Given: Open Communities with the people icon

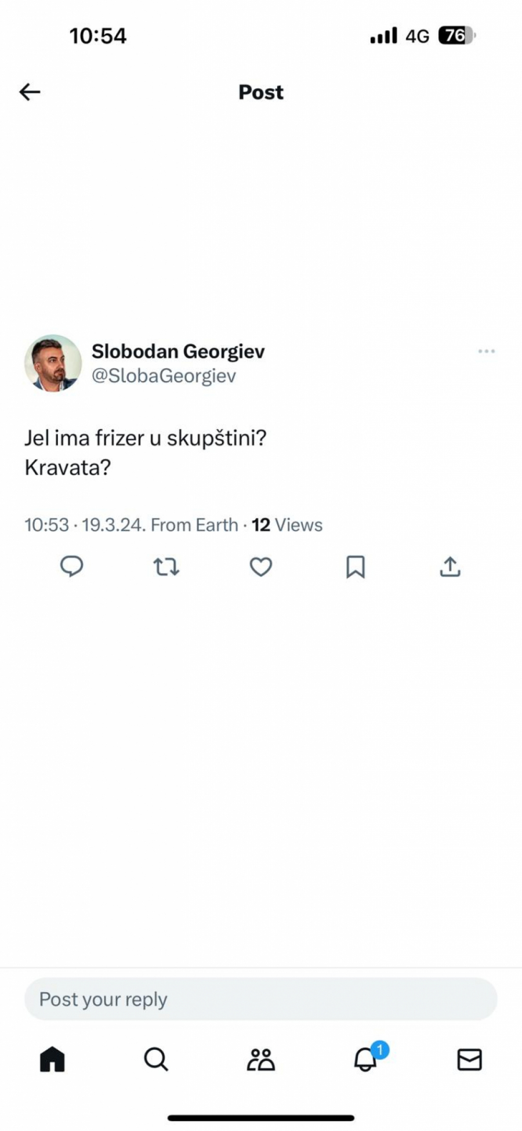Looking at the screenshot, I should [260, 1060].
